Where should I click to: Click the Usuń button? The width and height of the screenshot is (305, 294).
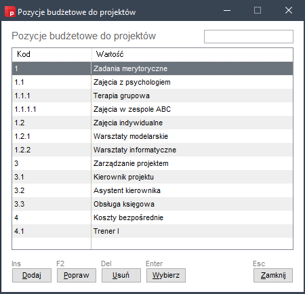pyautogui.click(x=121, y=275)
